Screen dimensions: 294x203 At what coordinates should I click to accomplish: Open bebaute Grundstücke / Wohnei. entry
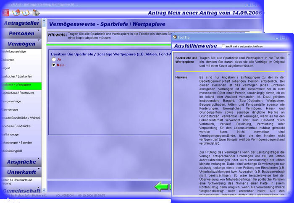[21, 118]
